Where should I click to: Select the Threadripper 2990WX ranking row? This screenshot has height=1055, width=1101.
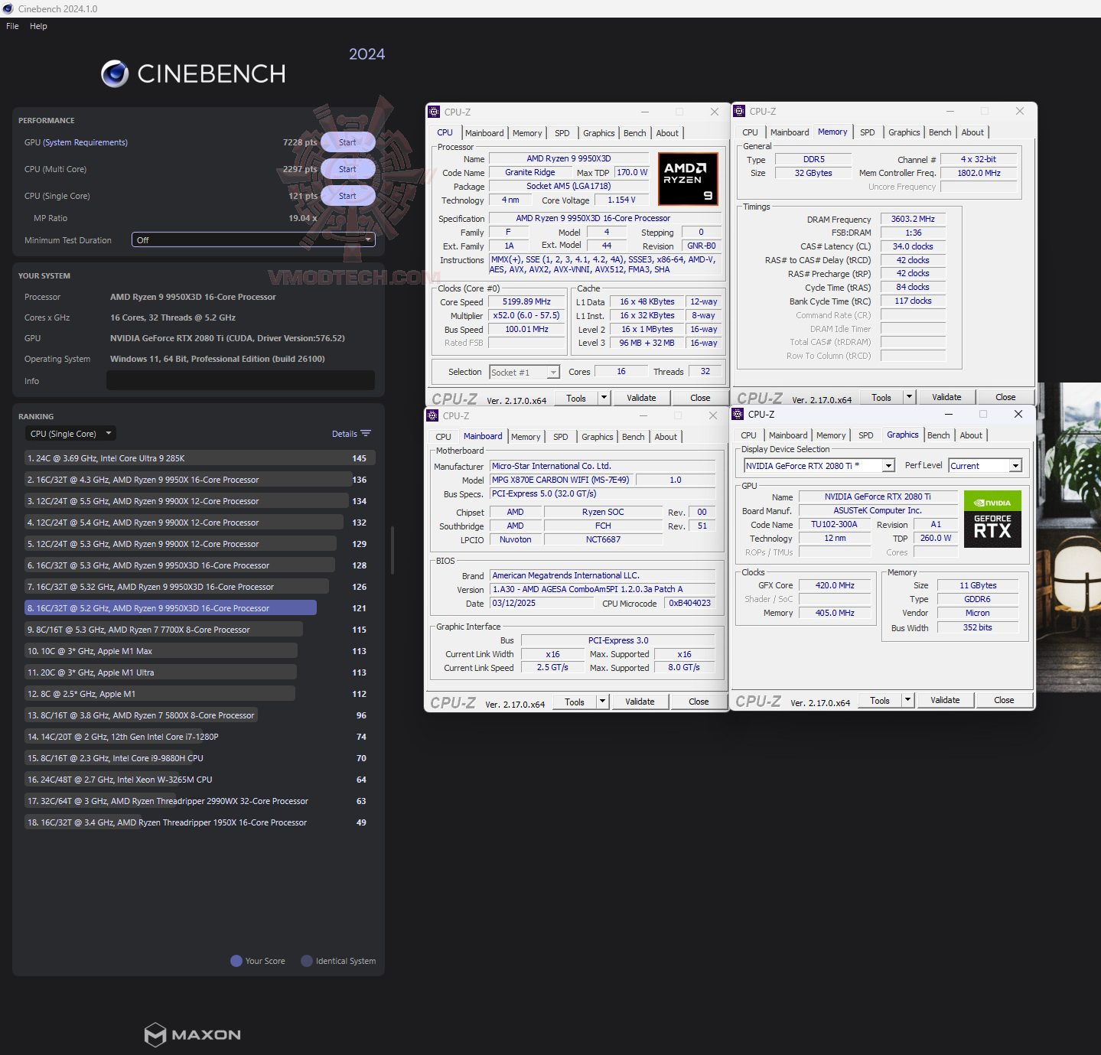tap(200, 801)
